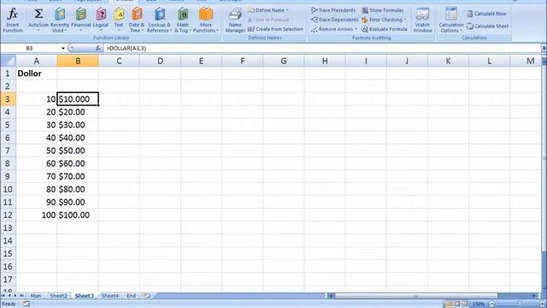547x308 pixels.
Task: Click the horizontal scrollbar
Action: (416, 296)
